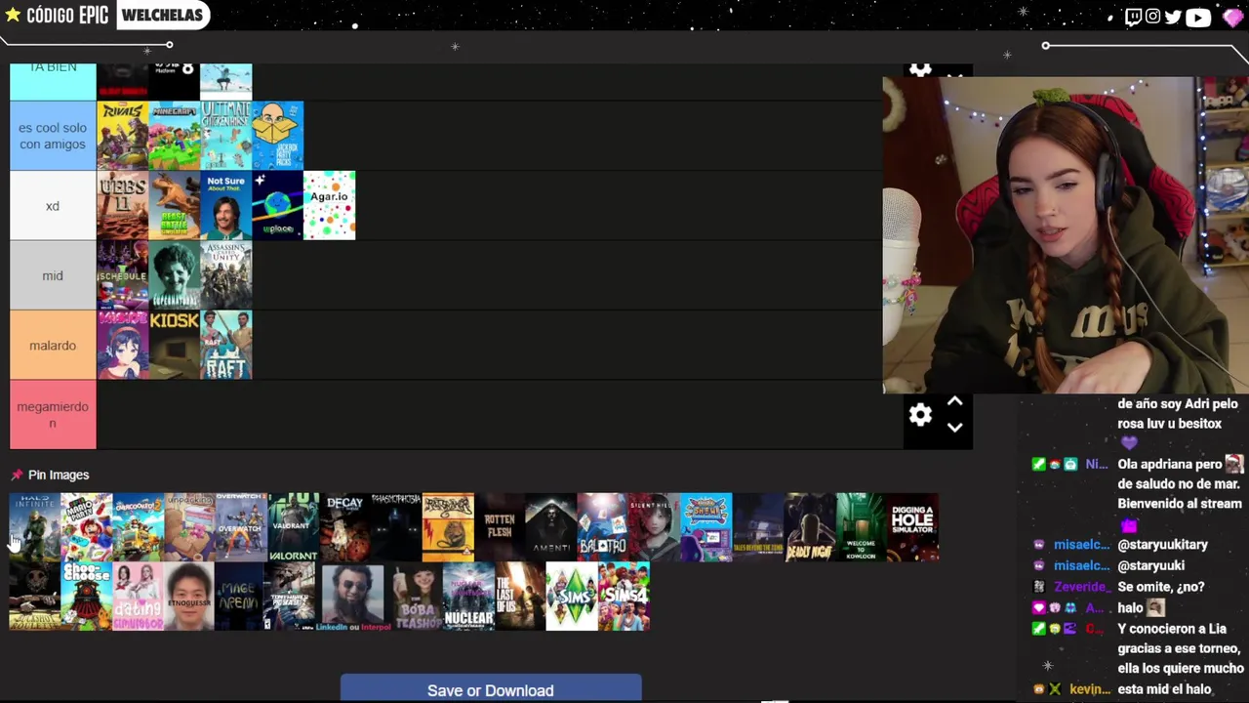1249x703 pixels.
Task: Select the Digging a Hole Simulator image
Action: (x=913, y=527)
